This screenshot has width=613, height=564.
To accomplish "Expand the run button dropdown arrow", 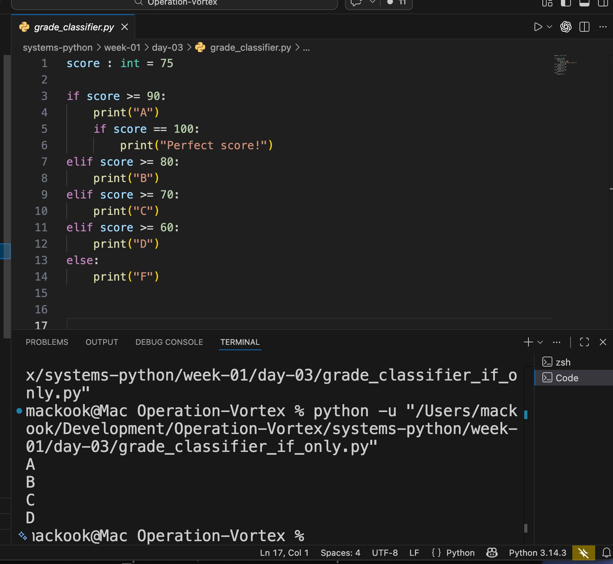I will click(x=549, y=27).
